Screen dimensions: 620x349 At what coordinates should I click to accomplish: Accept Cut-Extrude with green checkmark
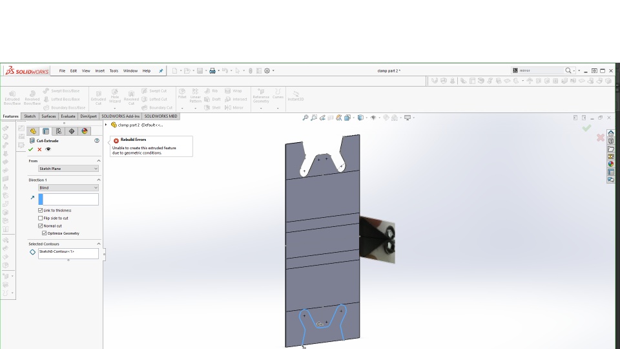[x=30, y=149]
